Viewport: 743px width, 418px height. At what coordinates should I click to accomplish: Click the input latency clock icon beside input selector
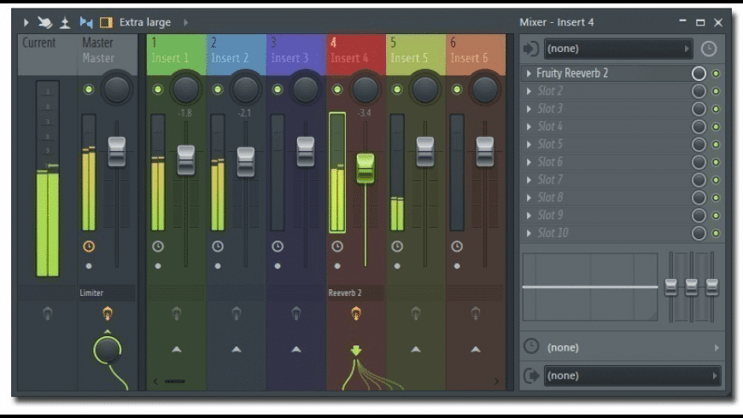click(709, 49)
